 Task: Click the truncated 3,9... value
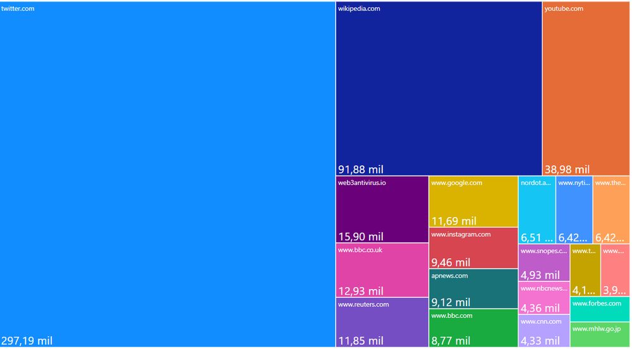coord(614,290)
